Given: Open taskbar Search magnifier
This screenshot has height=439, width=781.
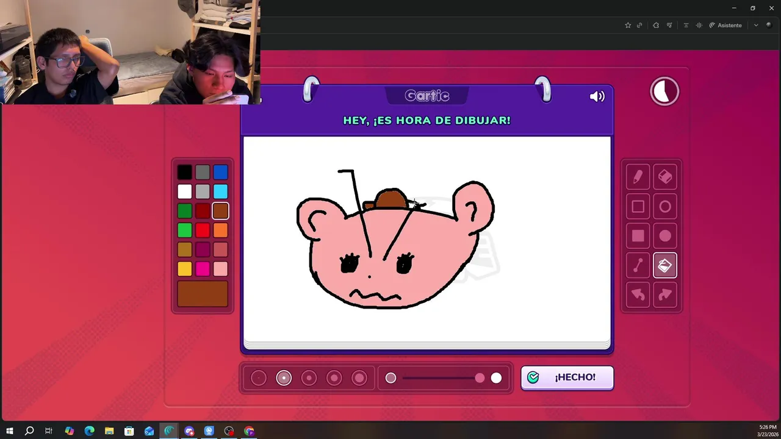Looking at the screenshot, I should 29,431.
